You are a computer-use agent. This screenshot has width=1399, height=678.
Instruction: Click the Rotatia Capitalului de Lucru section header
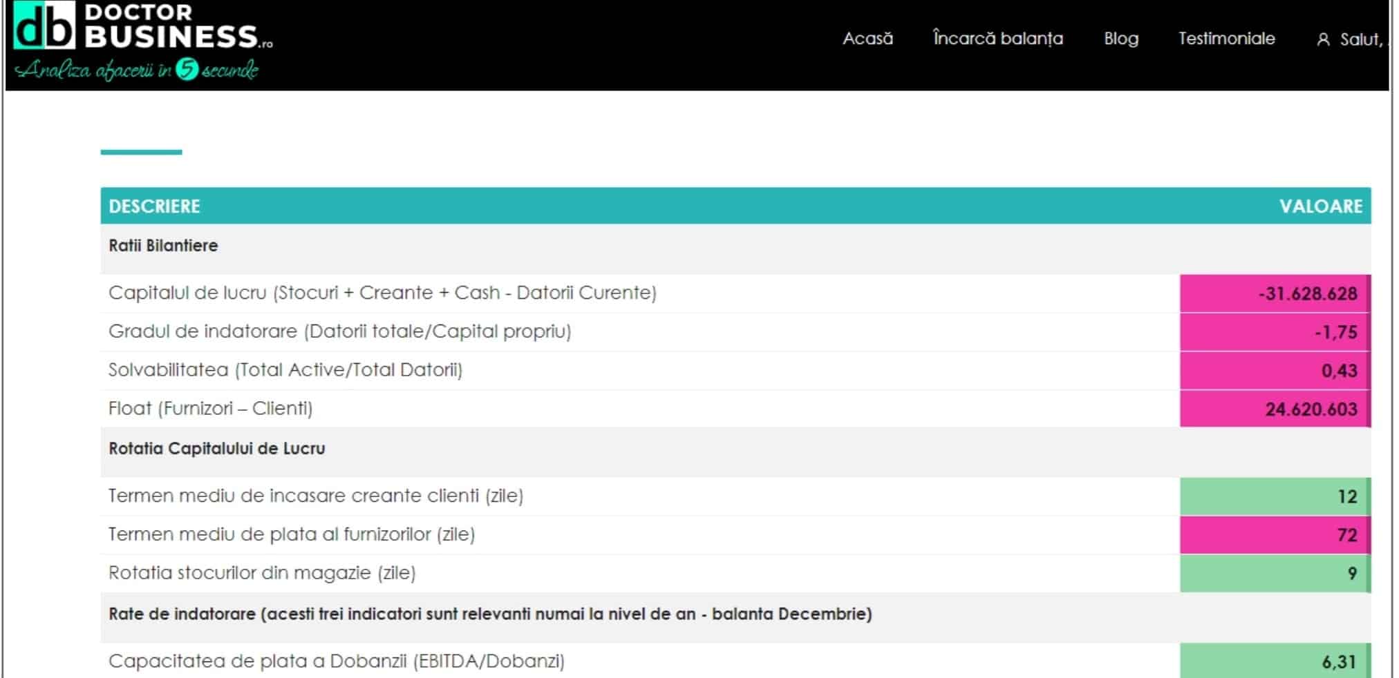pyautogui.click(x=216, y=449)
